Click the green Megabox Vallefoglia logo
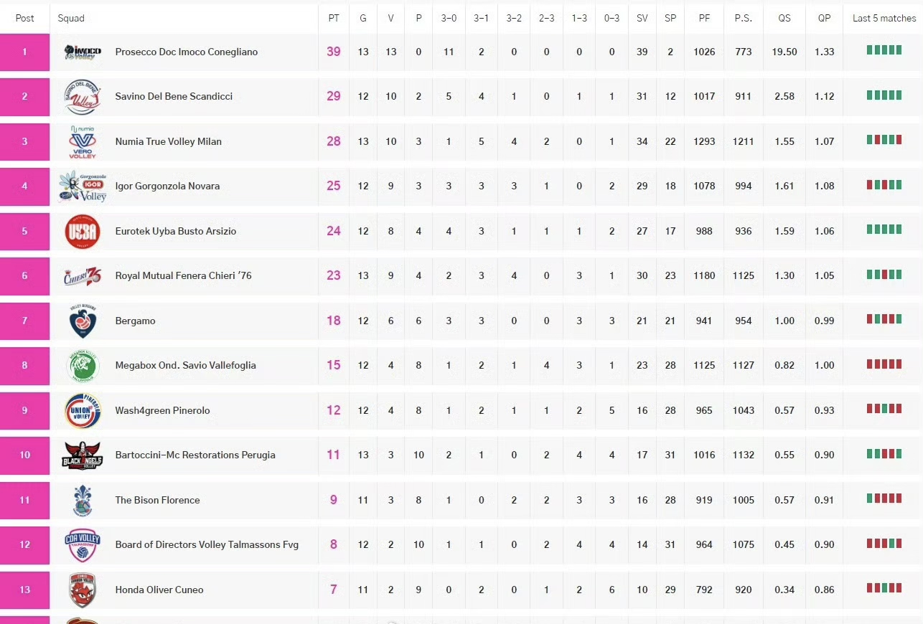This screenshot has width=923, height=624. coord(83,365)
